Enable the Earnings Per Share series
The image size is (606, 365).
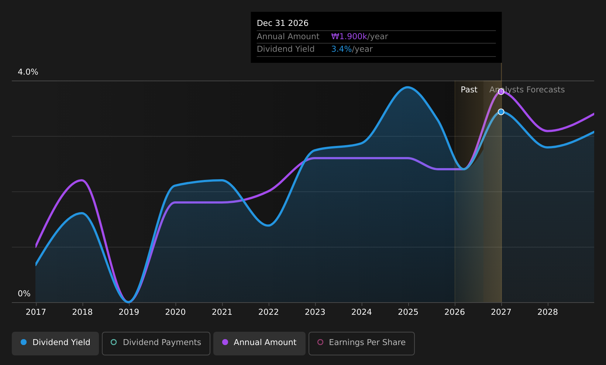point(362,343)
